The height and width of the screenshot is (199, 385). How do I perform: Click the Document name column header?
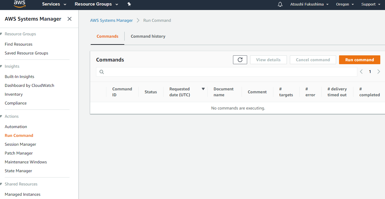pyautogui.click(x=224, y=92)
